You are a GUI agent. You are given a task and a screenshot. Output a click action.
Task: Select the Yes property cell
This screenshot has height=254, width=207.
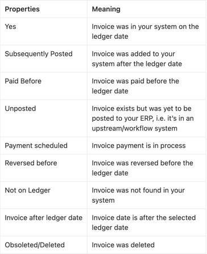(x=44, y=31)
